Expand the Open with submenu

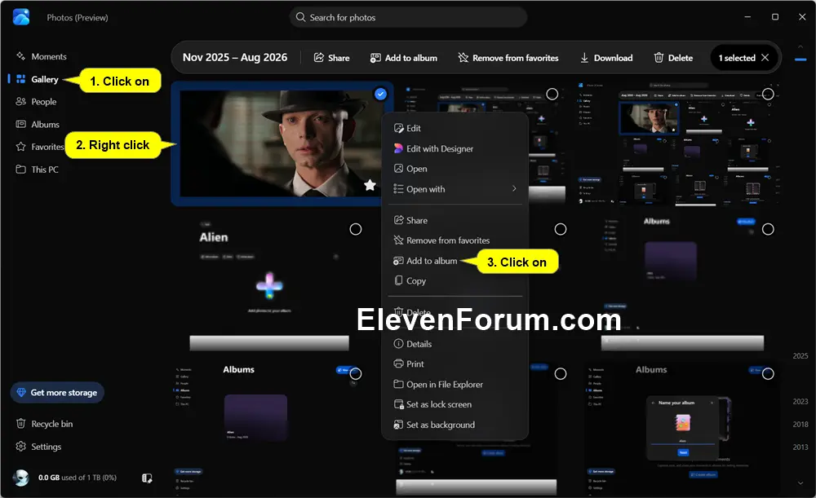(x=455, y=189)
